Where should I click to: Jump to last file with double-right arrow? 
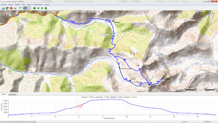[x=46, y=8]
